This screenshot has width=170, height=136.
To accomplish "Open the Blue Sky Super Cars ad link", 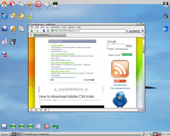I will coord(61,71).
